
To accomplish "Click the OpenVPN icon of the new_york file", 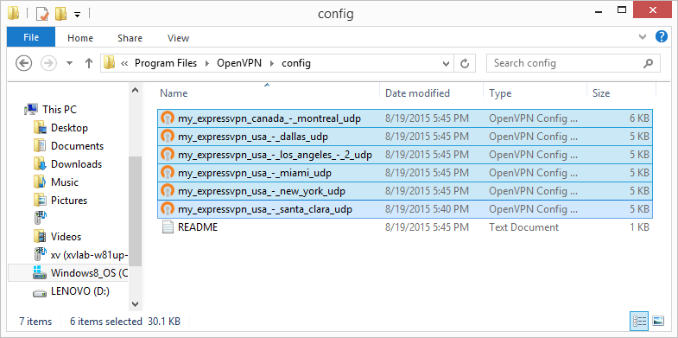I will (167, 191).
